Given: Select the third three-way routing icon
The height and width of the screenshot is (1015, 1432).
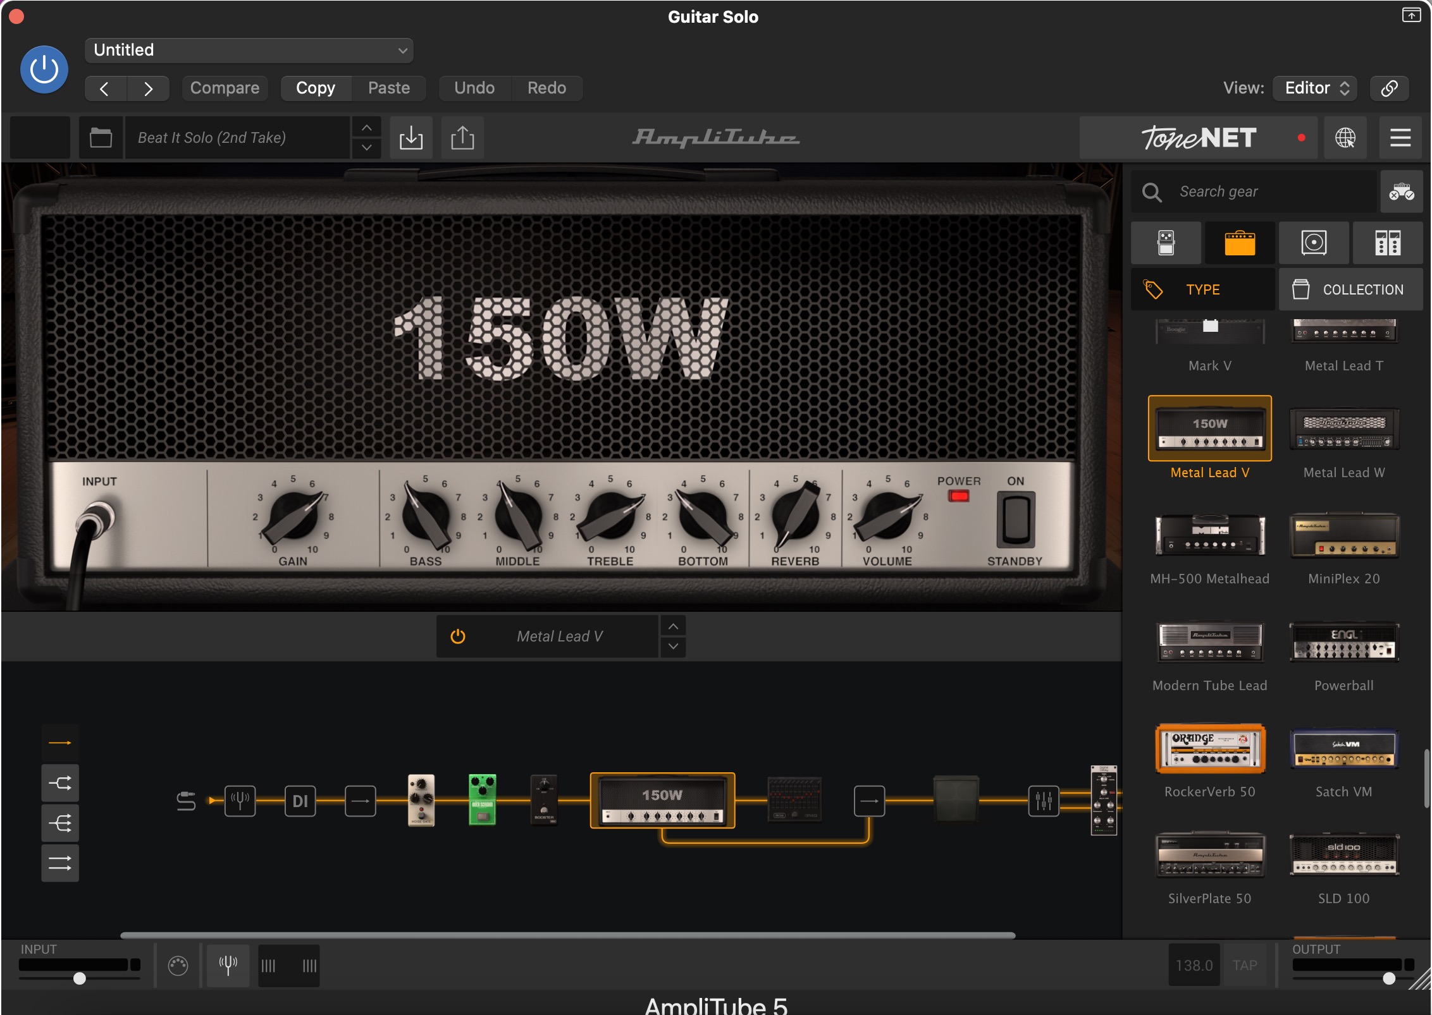Looking at the screenshot, I should [60, 824].
